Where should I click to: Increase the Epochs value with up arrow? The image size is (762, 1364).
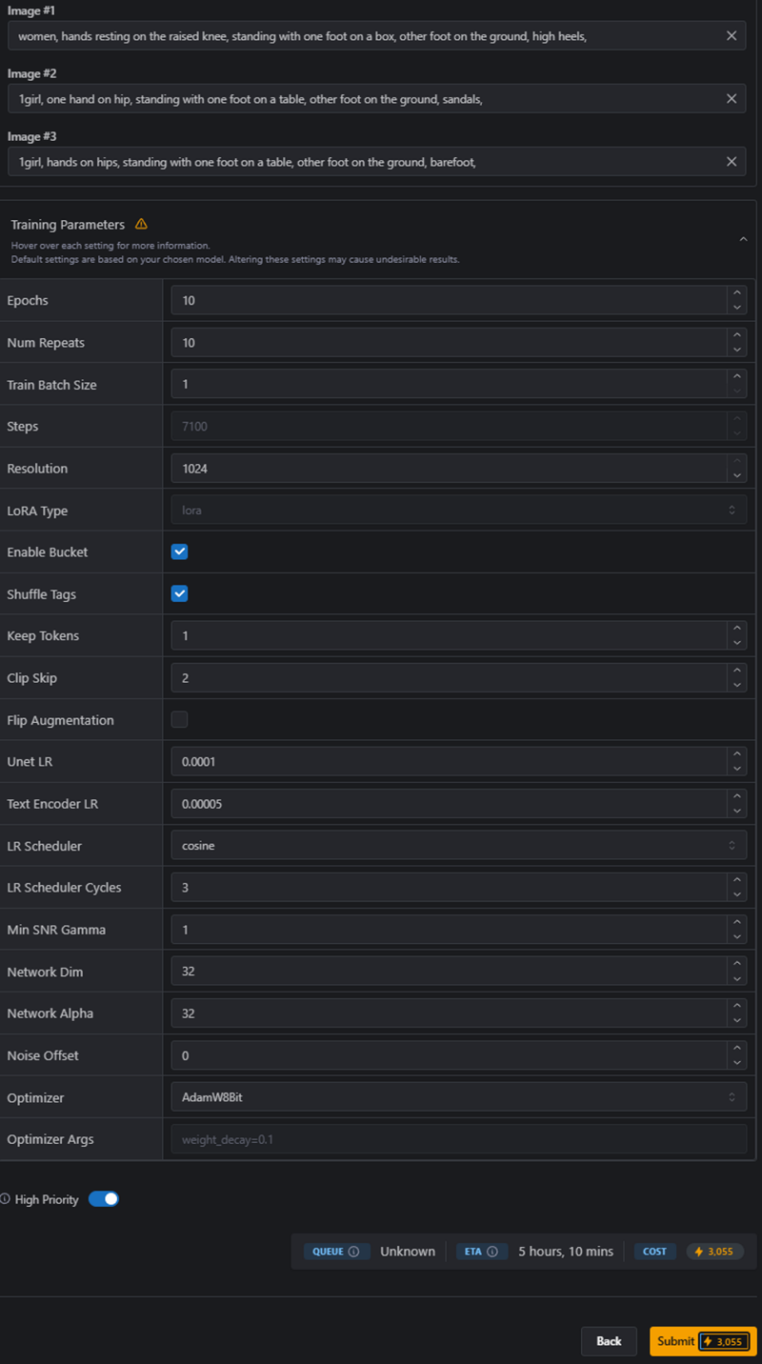(736, 294)
